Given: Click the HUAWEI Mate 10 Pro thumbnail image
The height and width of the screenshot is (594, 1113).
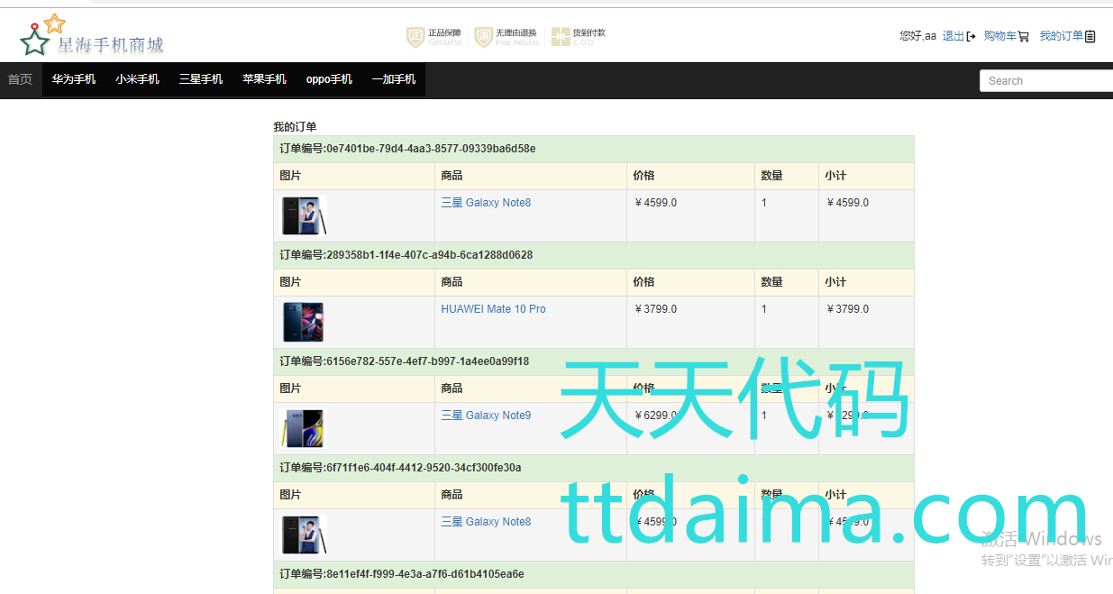Looking at the screenshot, I should tap(303, 322).
